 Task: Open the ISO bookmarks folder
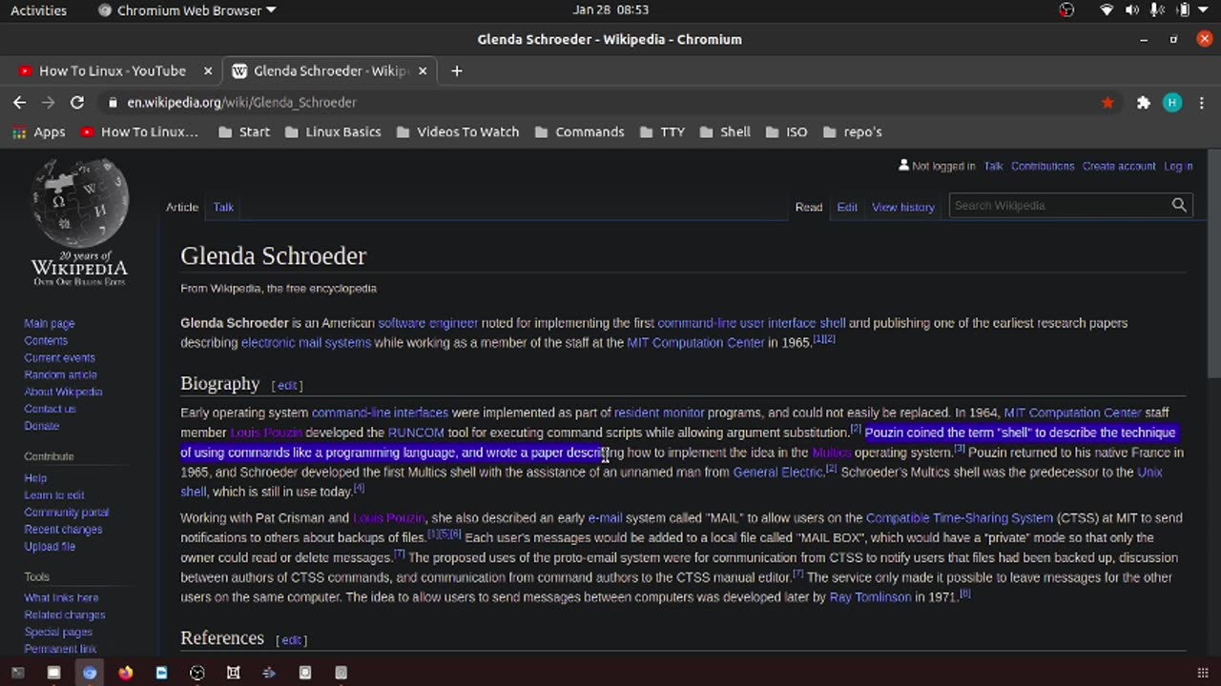point(786,131)
